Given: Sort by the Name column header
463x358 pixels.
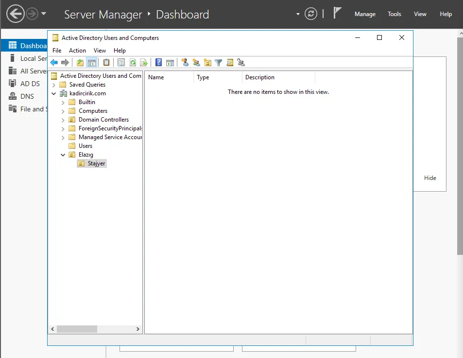Looking at the screenshot, I should tap(169, 77).
